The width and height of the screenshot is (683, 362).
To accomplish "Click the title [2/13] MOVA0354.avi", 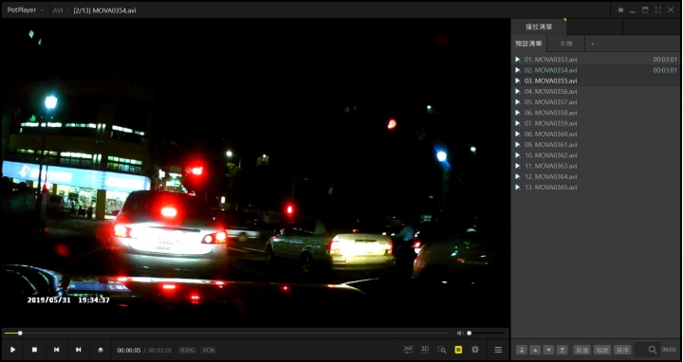I will pos(104,10).
